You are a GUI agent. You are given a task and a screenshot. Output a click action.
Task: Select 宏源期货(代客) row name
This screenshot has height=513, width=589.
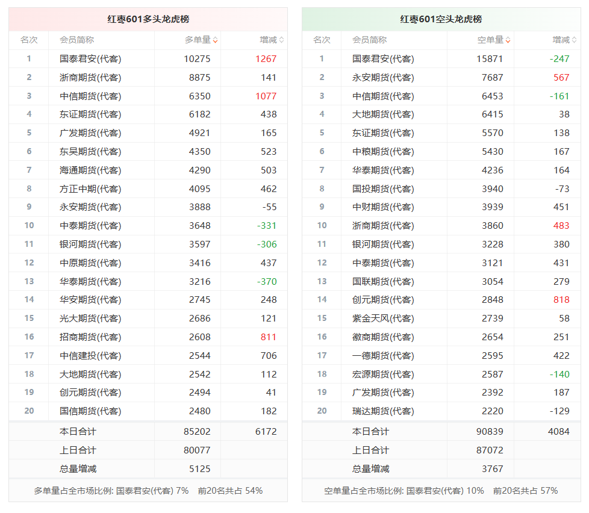(383, 375)
